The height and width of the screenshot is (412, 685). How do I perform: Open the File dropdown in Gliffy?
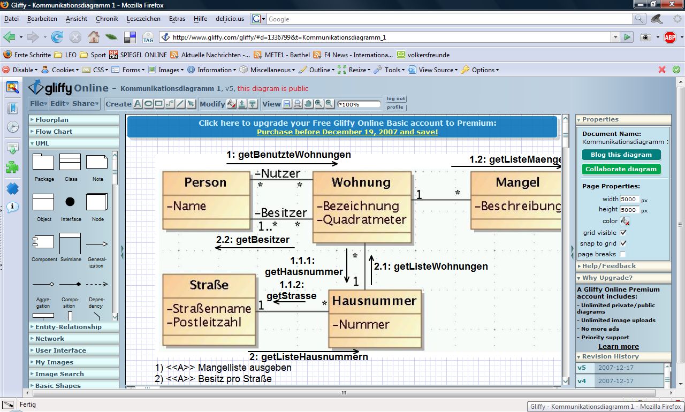point(39,104)
